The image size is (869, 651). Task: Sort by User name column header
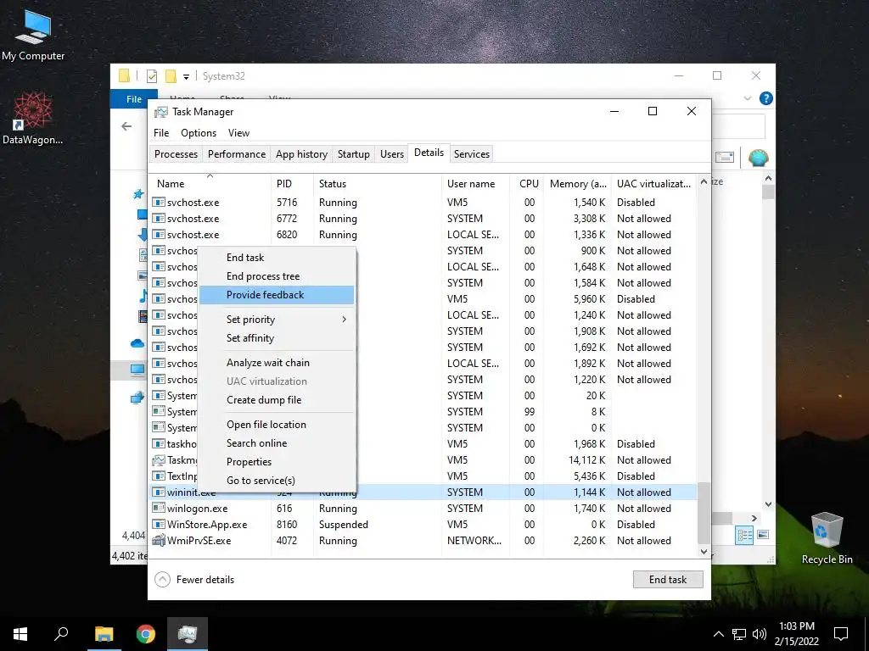tap(476, 183)
